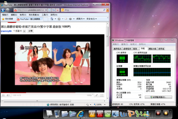
Task: Pause the YouTube video
Action: point(3,95)
